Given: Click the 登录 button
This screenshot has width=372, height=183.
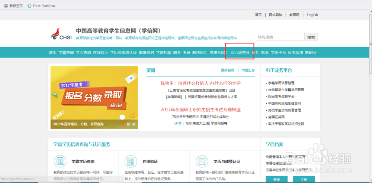Looking at the screenshot, I should (276, 179).
